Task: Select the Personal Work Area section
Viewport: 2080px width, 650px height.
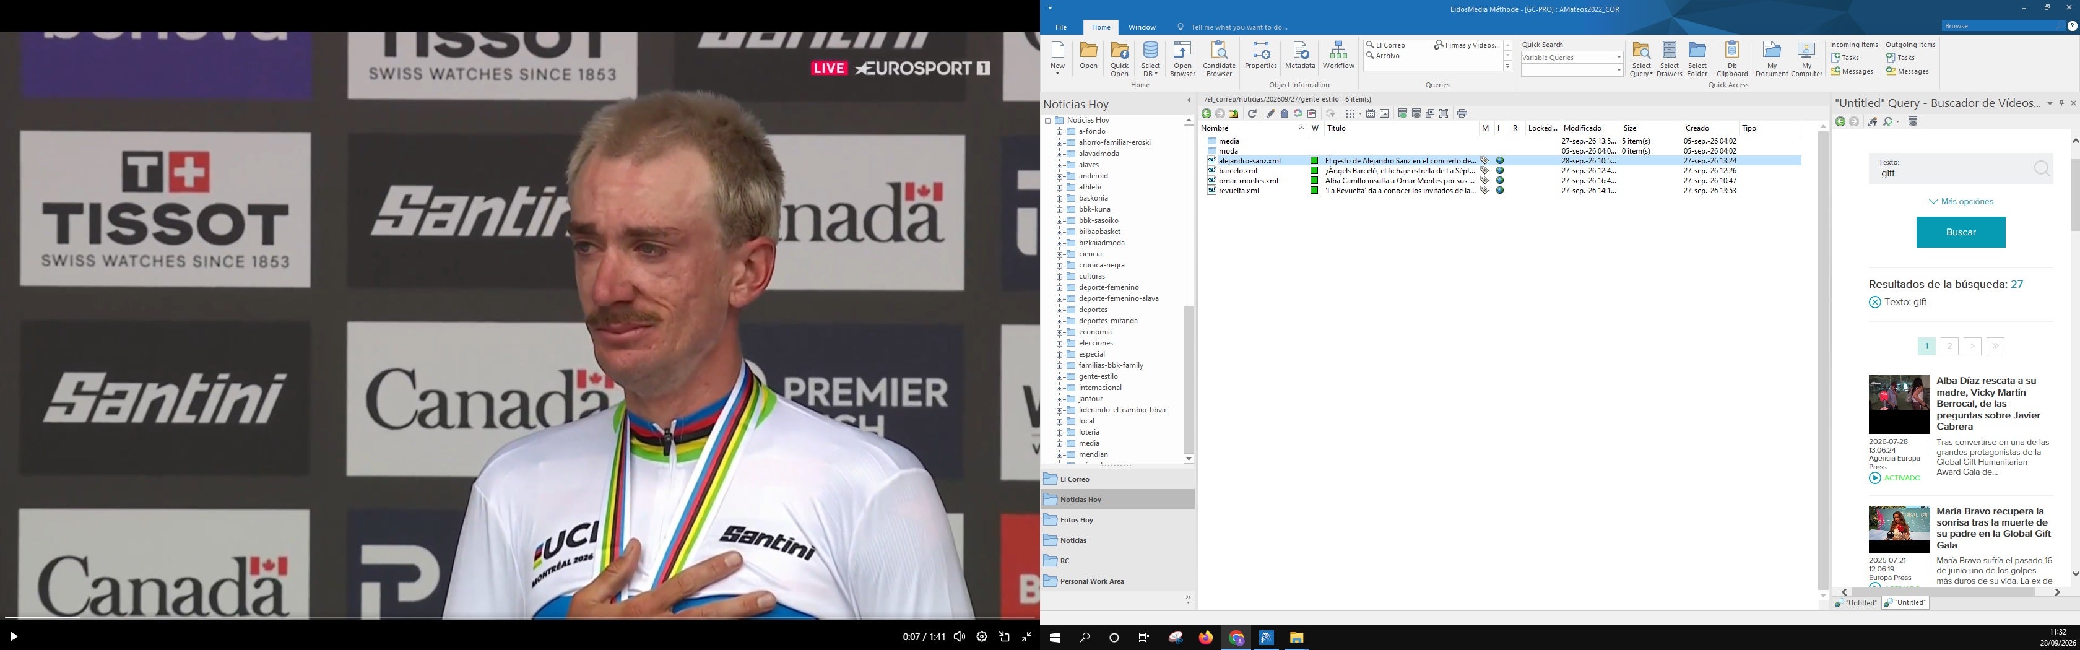Action: (1117, 581)
